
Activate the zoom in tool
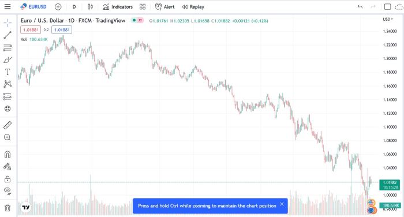click(8, 137)
